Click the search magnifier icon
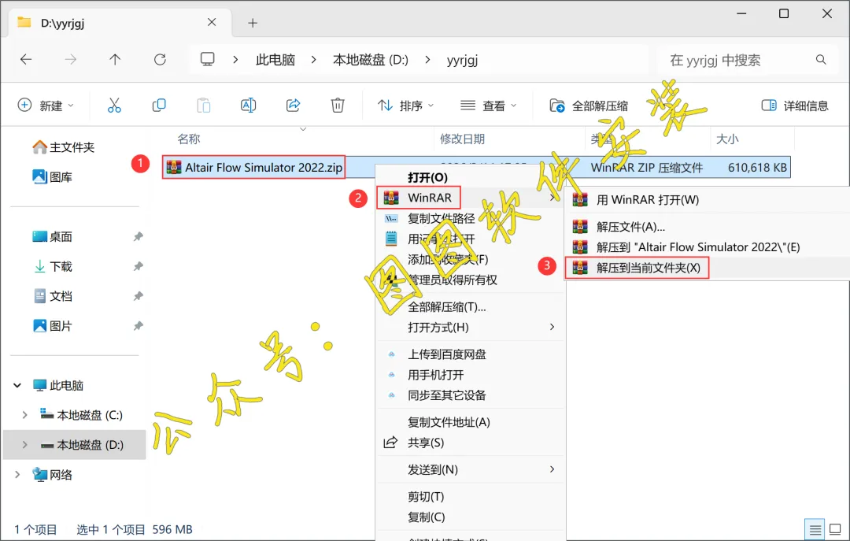Screen dimensions: 850x541 coord(821,60)
